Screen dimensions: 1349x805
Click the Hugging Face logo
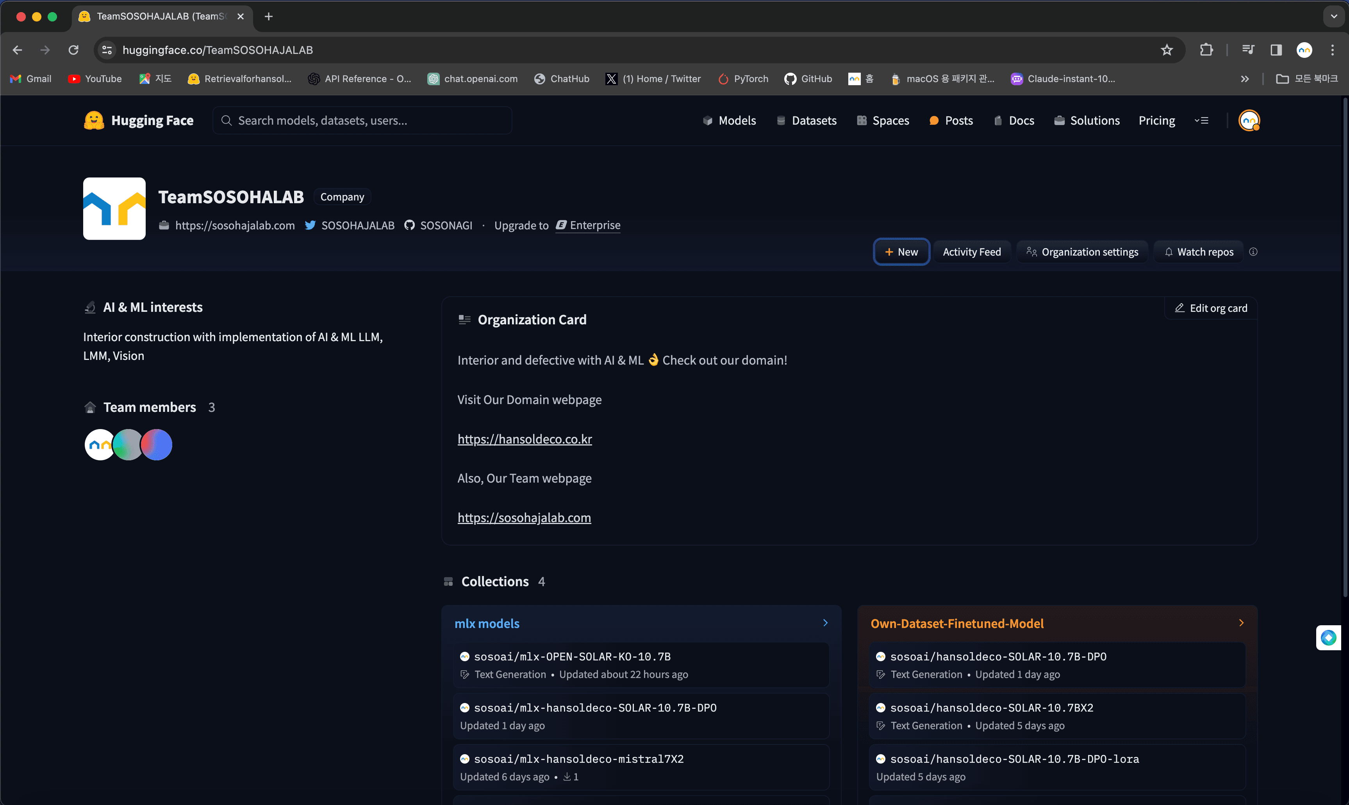click(139, 120)
